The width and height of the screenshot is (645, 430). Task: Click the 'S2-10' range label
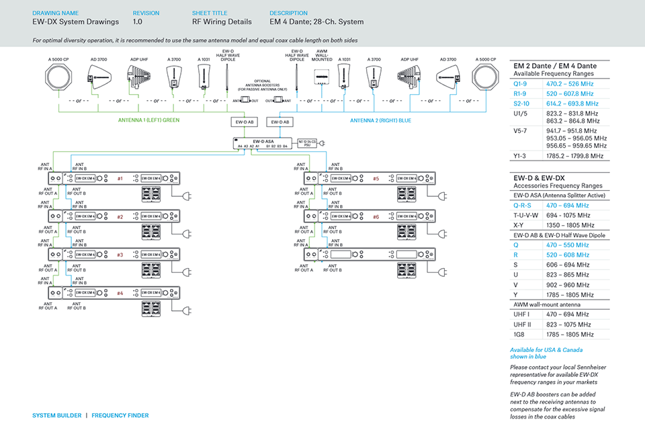click(x=521, y=103)
